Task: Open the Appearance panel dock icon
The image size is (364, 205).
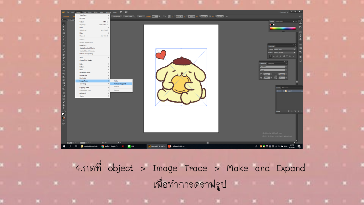Action: (x=301, y=57)
